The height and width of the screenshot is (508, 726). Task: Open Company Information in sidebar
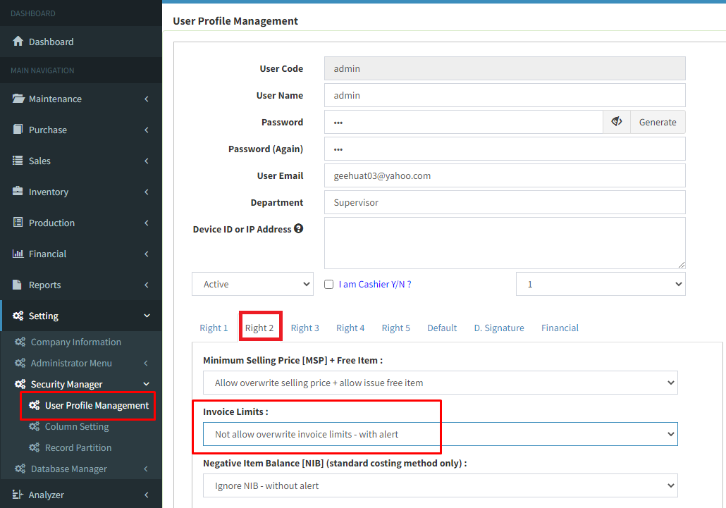click(75, 342)
